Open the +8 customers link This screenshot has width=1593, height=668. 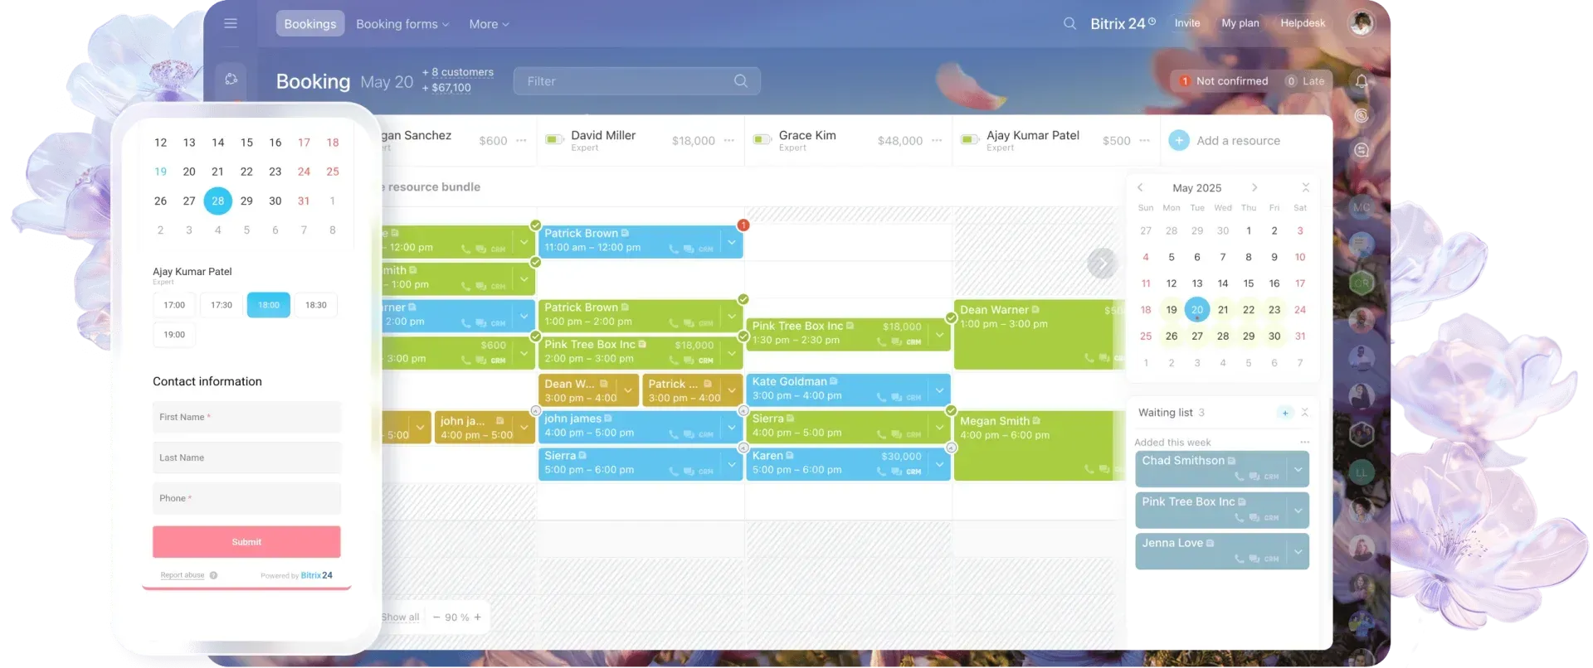(458, 72)
